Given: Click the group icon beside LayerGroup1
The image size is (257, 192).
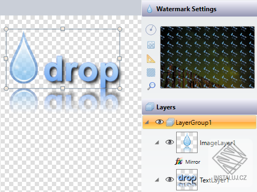Looking at the screenshot, I should click(x=170, y=123).
